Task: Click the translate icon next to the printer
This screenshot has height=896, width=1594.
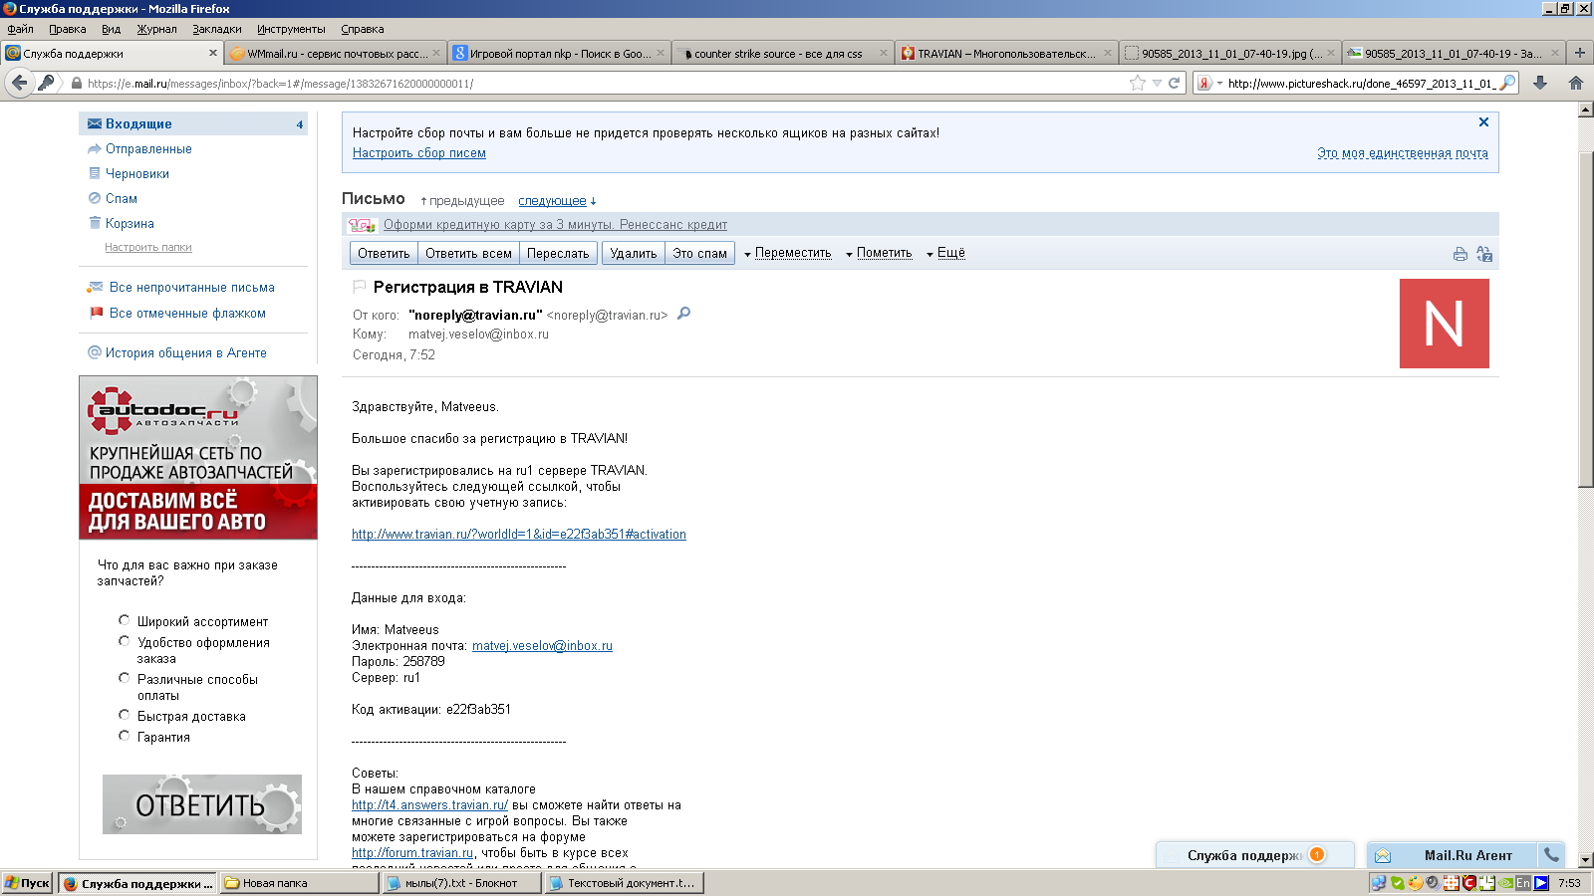Action: pos(1484,254)
